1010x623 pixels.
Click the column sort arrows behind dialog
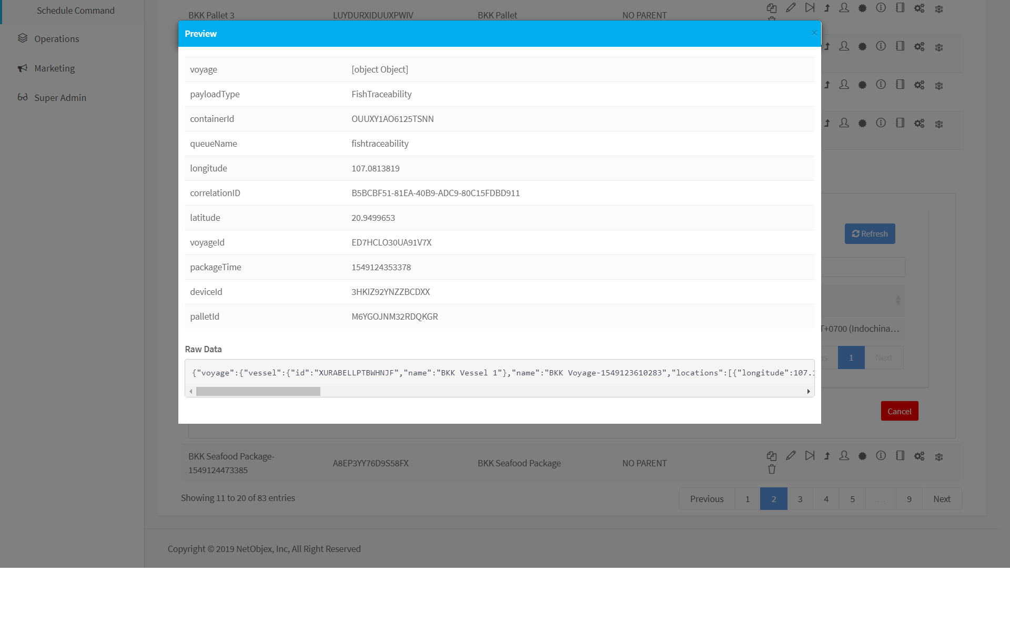pos(898,300)
